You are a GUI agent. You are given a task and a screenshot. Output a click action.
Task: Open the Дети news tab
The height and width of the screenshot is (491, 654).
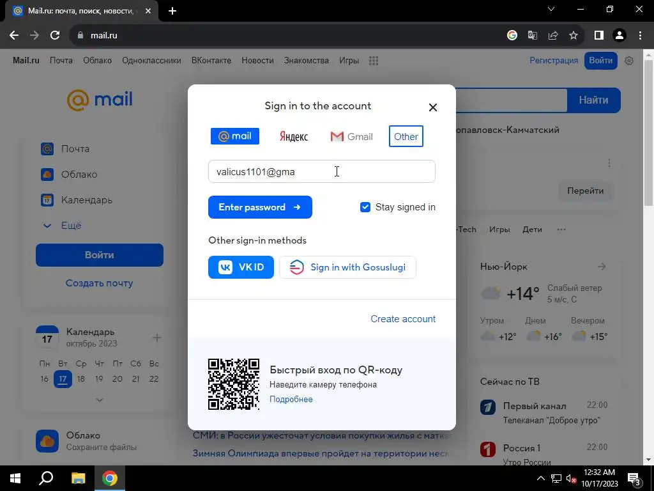click(x=532, y=230)
